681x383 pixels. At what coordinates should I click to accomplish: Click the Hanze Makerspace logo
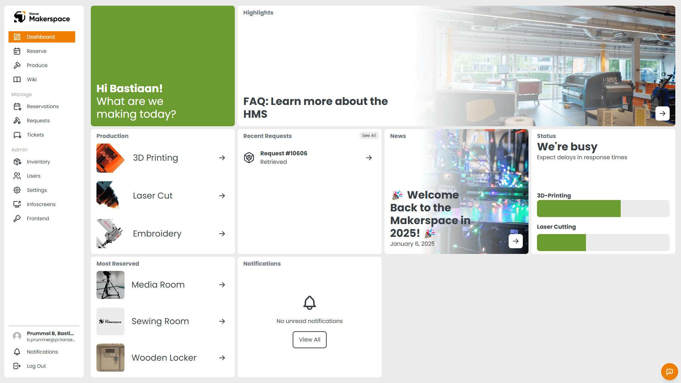tap(41, 17)
